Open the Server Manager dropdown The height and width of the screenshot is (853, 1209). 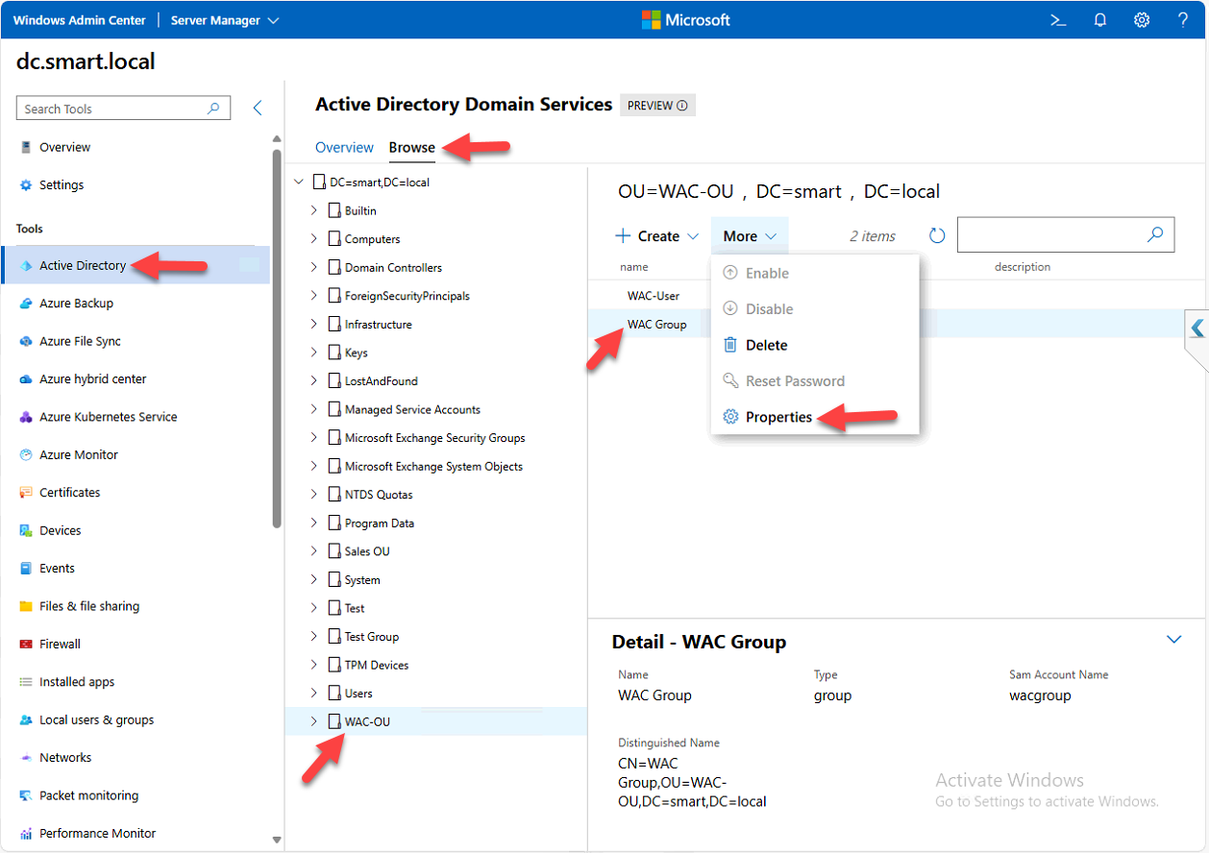(224, 20)
